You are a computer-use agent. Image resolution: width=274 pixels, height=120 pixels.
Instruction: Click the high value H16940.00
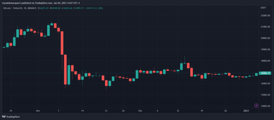point(55,8)
